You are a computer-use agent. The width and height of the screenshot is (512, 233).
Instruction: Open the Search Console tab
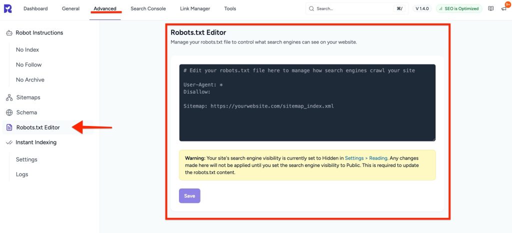coord(148,8)
